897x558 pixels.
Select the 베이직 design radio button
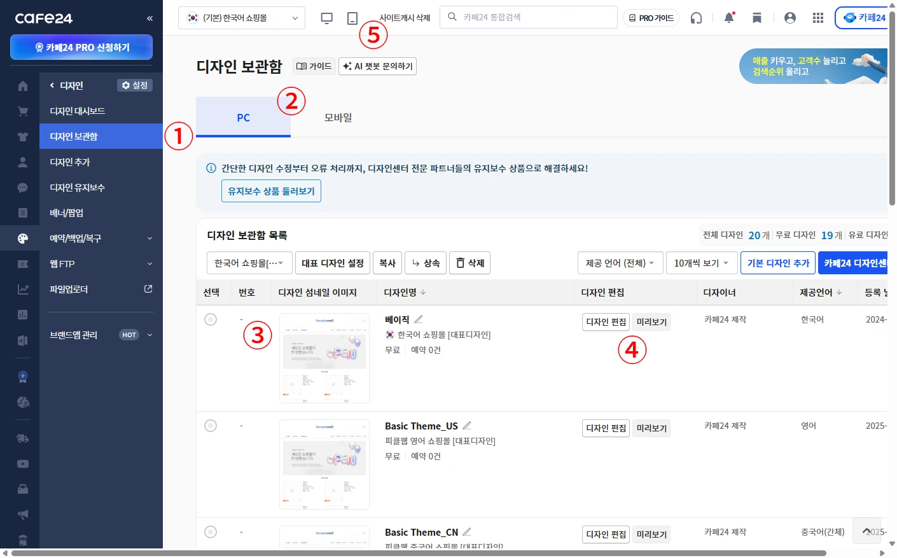[211, 319]
